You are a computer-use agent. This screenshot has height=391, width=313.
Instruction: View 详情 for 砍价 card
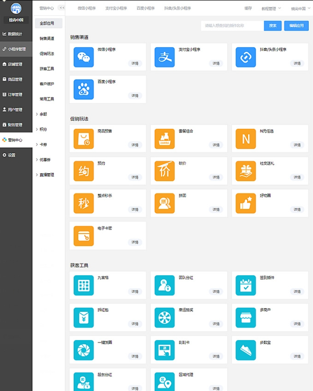[x=216, y=177]
